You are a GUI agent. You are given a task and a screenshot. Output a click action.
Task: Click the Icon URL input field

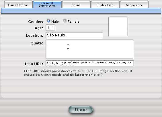click(90, 64)
